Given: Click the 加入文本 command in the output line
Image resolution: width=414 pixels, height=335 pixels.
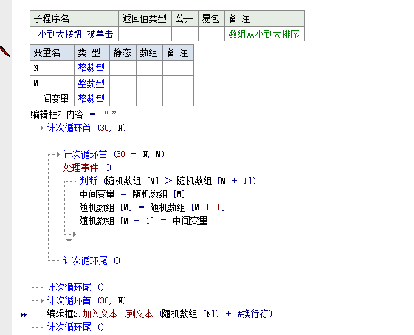Looking at the screenshot, I should pyautogui.click(x=100, y=314).
